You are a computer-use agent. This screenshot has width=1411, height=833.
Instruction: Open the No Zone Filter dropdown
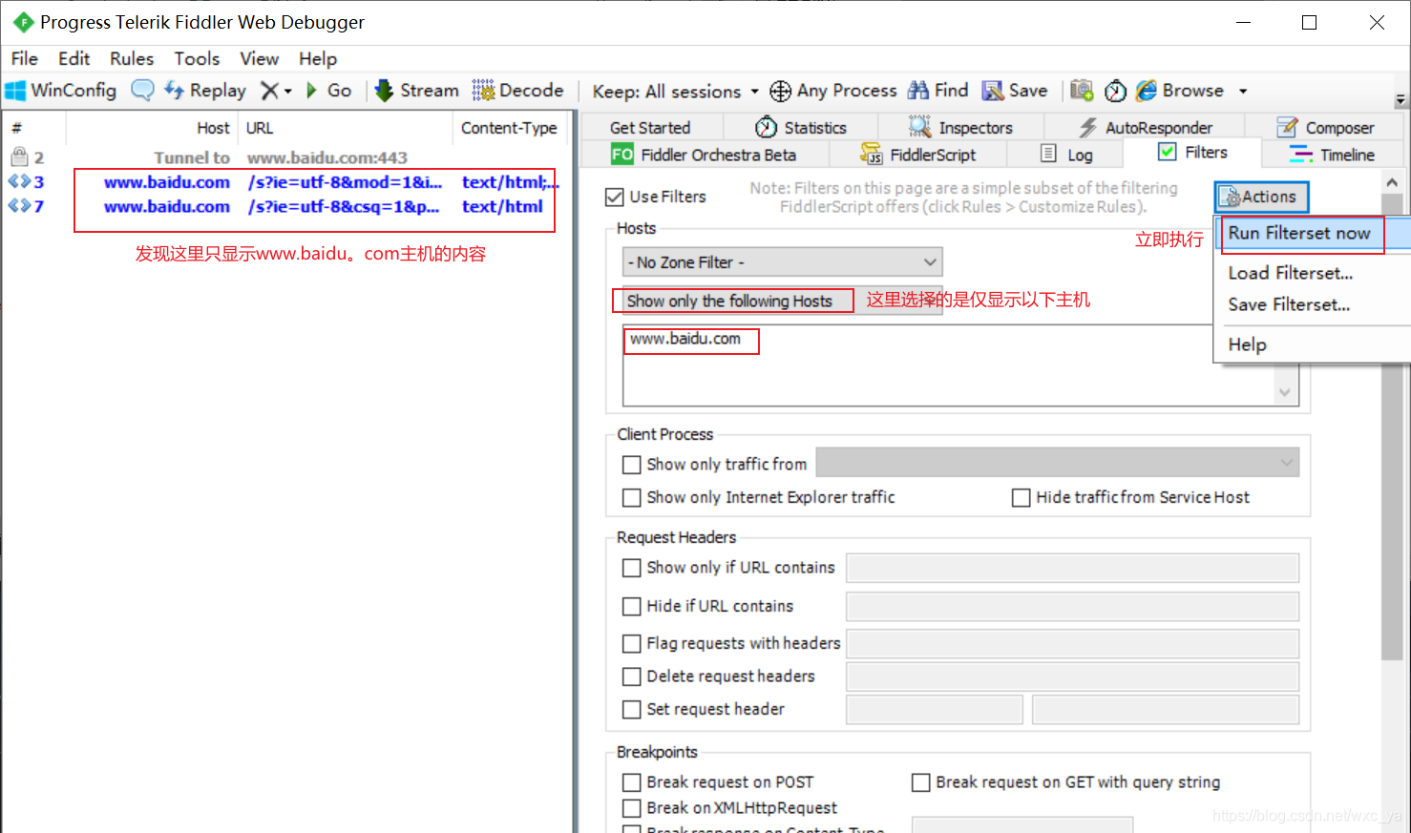(x=782, y=261)
